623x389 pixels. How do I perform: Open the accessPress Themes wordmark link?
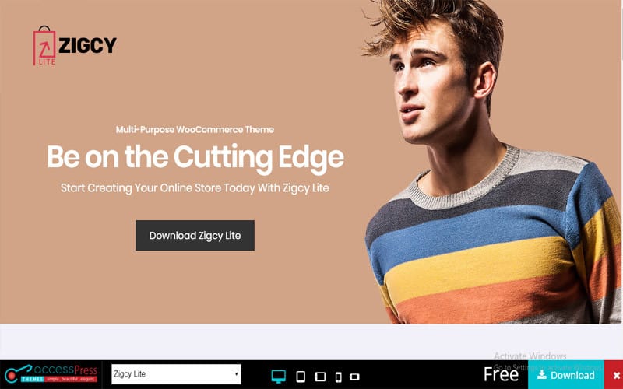[x=65, y=373]
